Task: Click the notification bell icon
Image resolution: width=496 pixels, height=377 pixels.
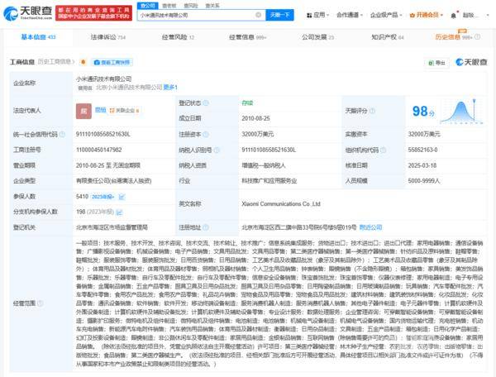Action: point(454,15)
